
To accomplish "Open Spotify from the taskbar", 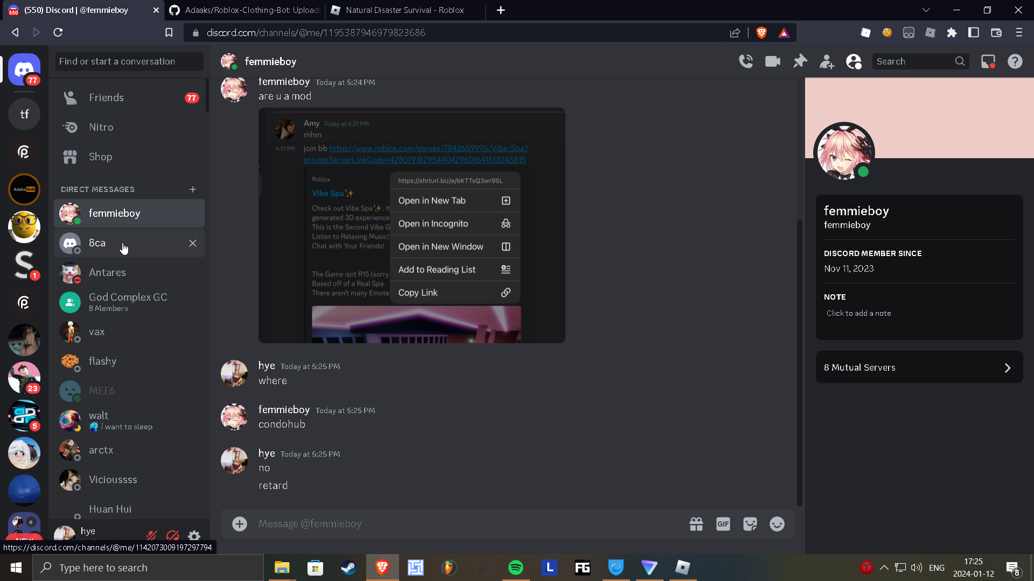I will tap(515, 568).
